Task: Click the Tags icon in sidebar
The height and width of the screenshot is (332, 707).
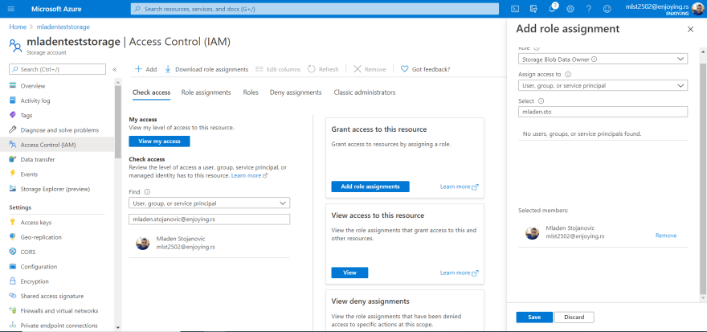Action: (x=13, y=115)
